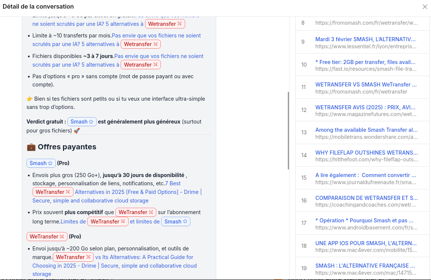Click URL 'https://www.magazinefutures.com/wet...'

(365, 114)
